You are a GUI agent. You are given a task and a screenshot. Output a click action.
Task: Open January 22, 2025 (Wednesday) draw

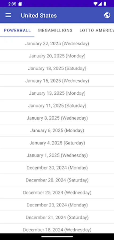57,43
